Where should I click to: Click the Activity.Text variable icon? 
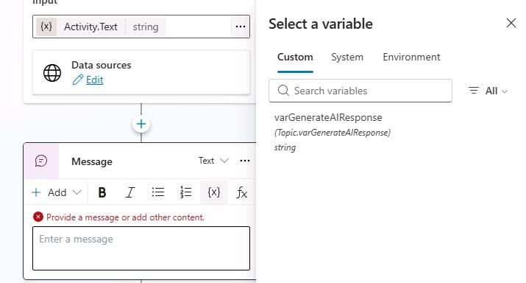[46, 27]
